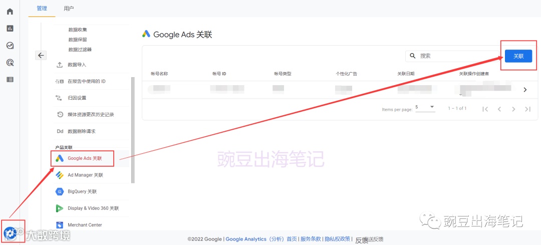Click the 帐号 ID column header
The width and height of the screenshot is (541, 245).
coord(219,74)
